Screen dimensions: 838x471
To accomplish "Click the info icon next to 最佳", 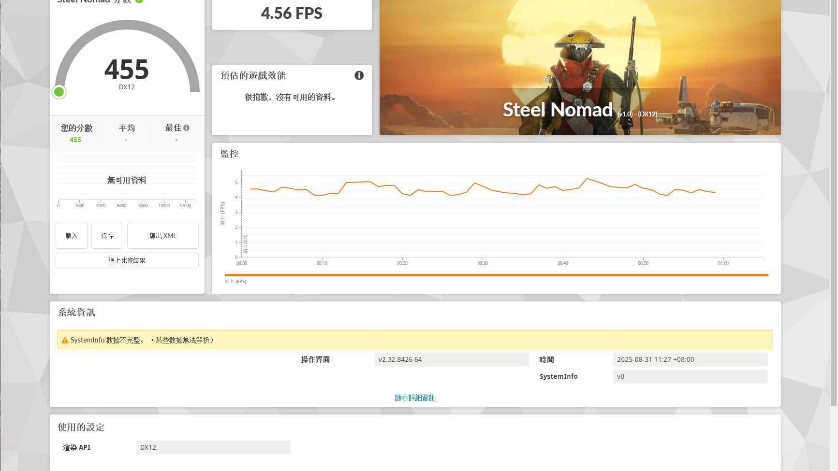I will (187, 128).
